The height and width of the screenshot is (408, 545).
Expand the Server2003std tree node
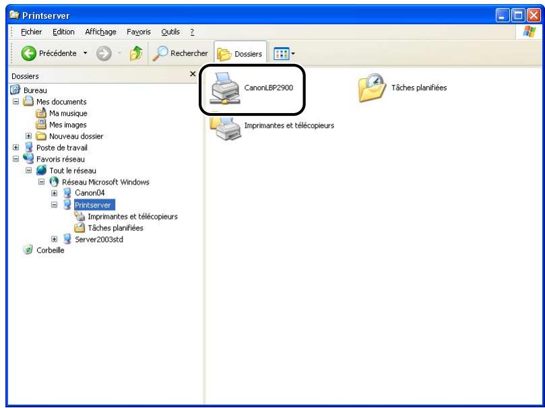pos(54,239)
